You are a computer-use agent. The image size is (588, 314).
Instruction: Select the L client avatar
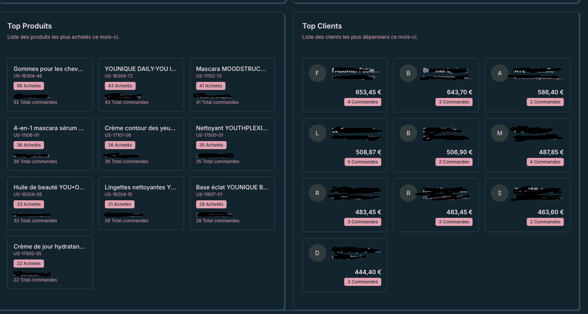[x=317, y=133]
